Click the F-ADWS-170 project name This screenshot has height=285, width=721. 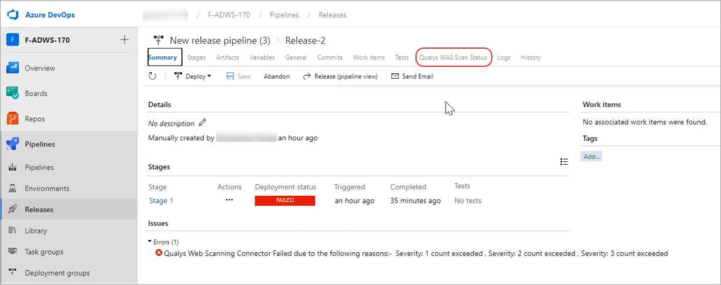coord(48,40)
